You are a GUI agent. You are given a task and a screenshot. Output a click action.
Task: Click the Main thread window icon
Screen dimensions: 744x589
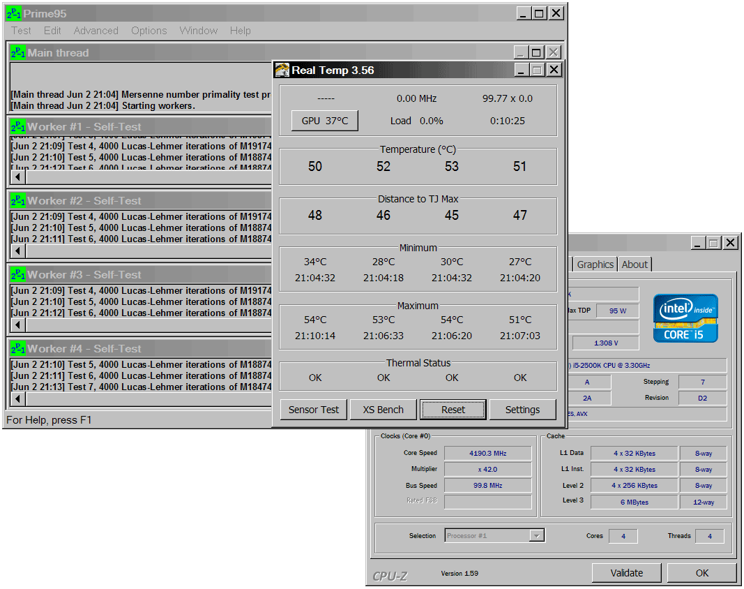[18, 52]
